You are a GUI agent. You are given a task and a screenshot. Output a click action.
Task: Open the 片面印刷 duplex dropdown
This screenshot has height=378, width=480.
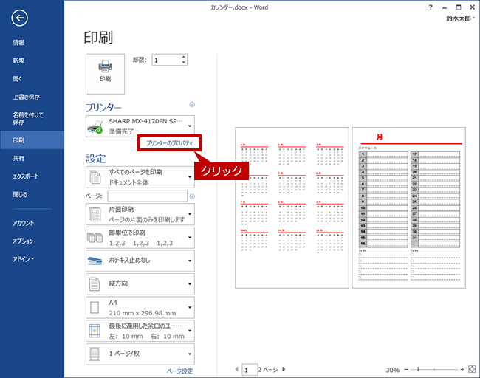[x=140, y=214]
